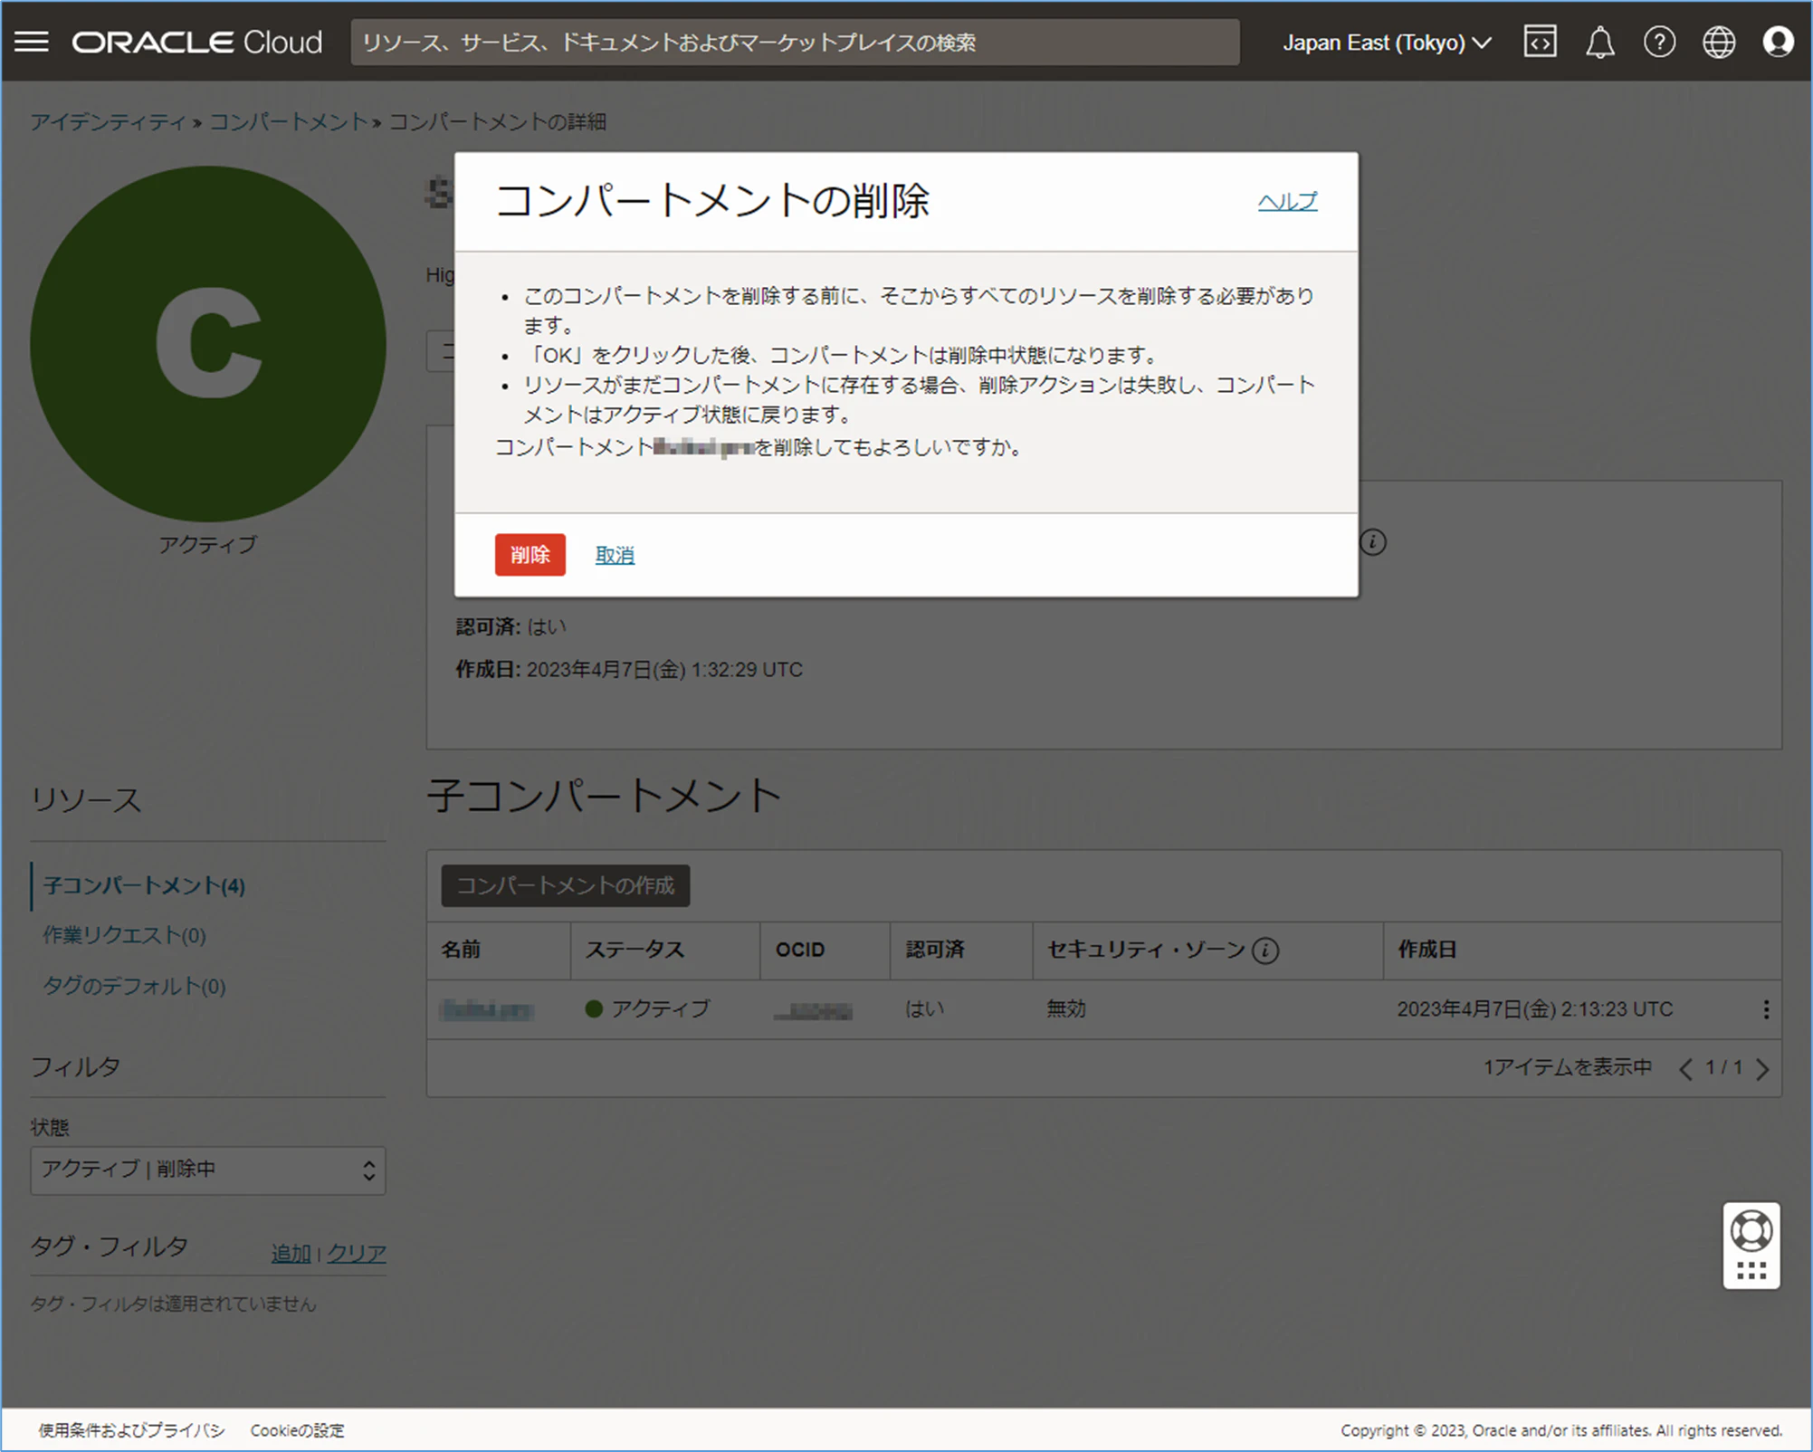The width and height of the screenshot is (1813, 1452).
Task: Click the 取消 cancel link
Action: tap(614, 555)
